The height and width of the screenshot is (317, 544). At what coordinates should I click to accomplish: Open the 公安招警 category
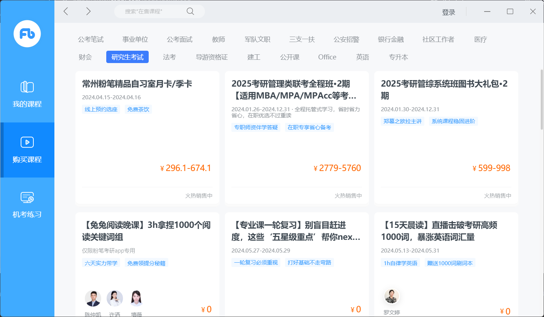346,39
